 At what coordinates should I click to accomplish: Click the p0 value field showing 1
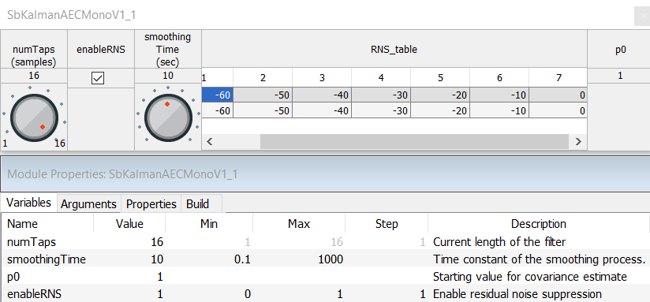click(619, 76)
